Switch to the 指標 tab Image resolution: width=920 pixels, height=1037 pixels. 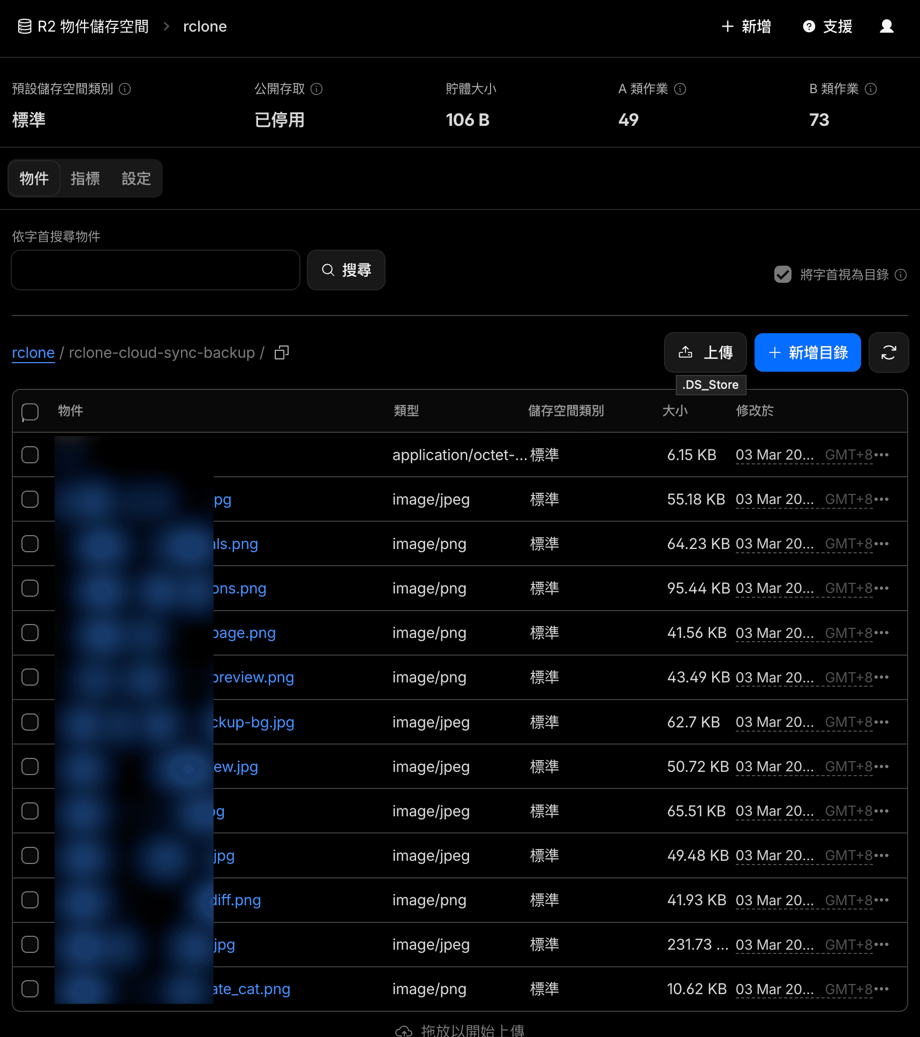[x=85, y=178]
